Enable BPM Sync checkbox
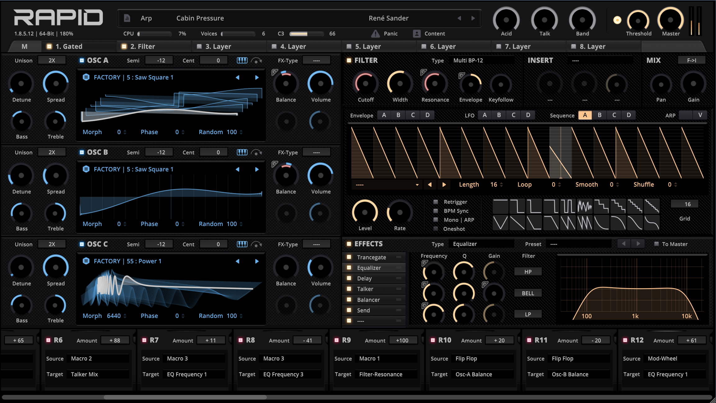Screen dimensions: 716x403 click(x=436, y=211)
